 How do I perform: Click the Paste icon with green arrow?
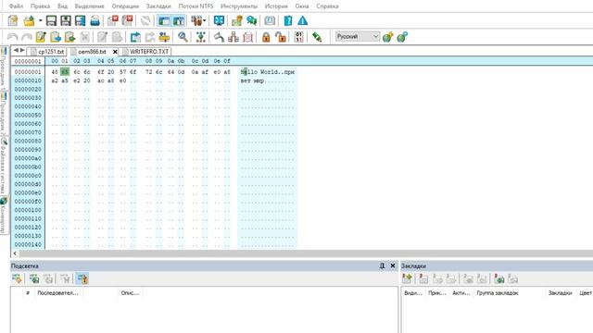click(70, 37)
